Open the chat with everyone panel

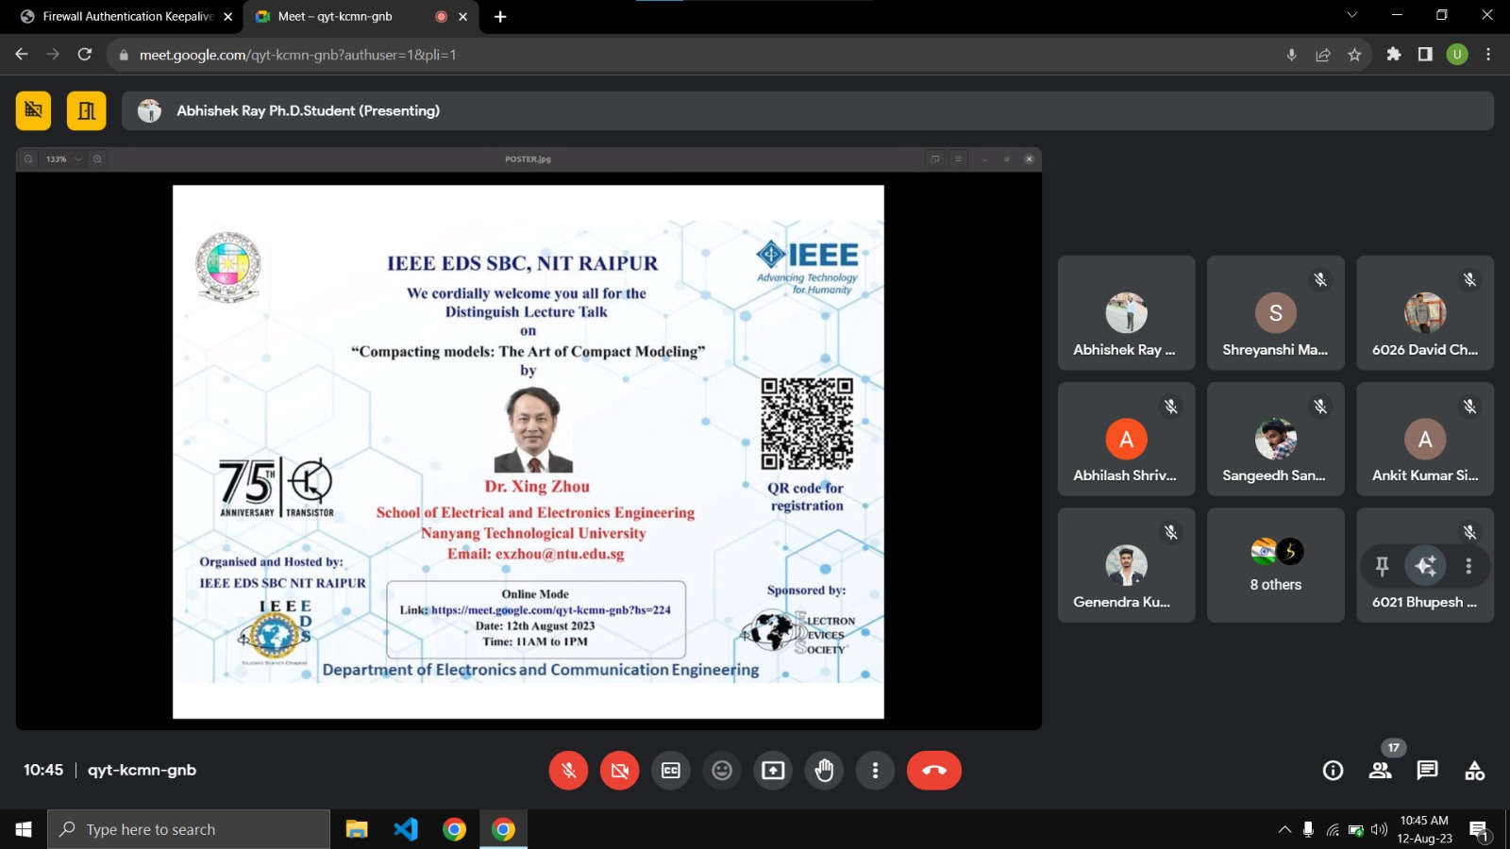(x=1427, y=771)
